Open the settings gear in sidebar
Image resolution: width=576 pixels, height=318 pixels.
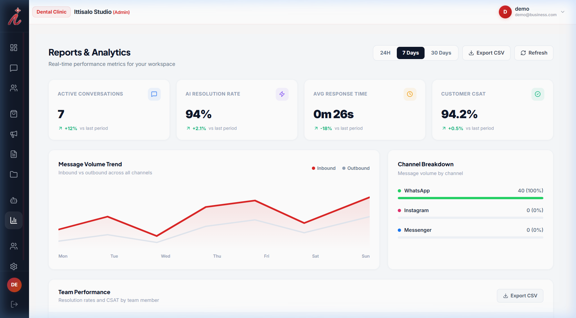tap(14, 267)
